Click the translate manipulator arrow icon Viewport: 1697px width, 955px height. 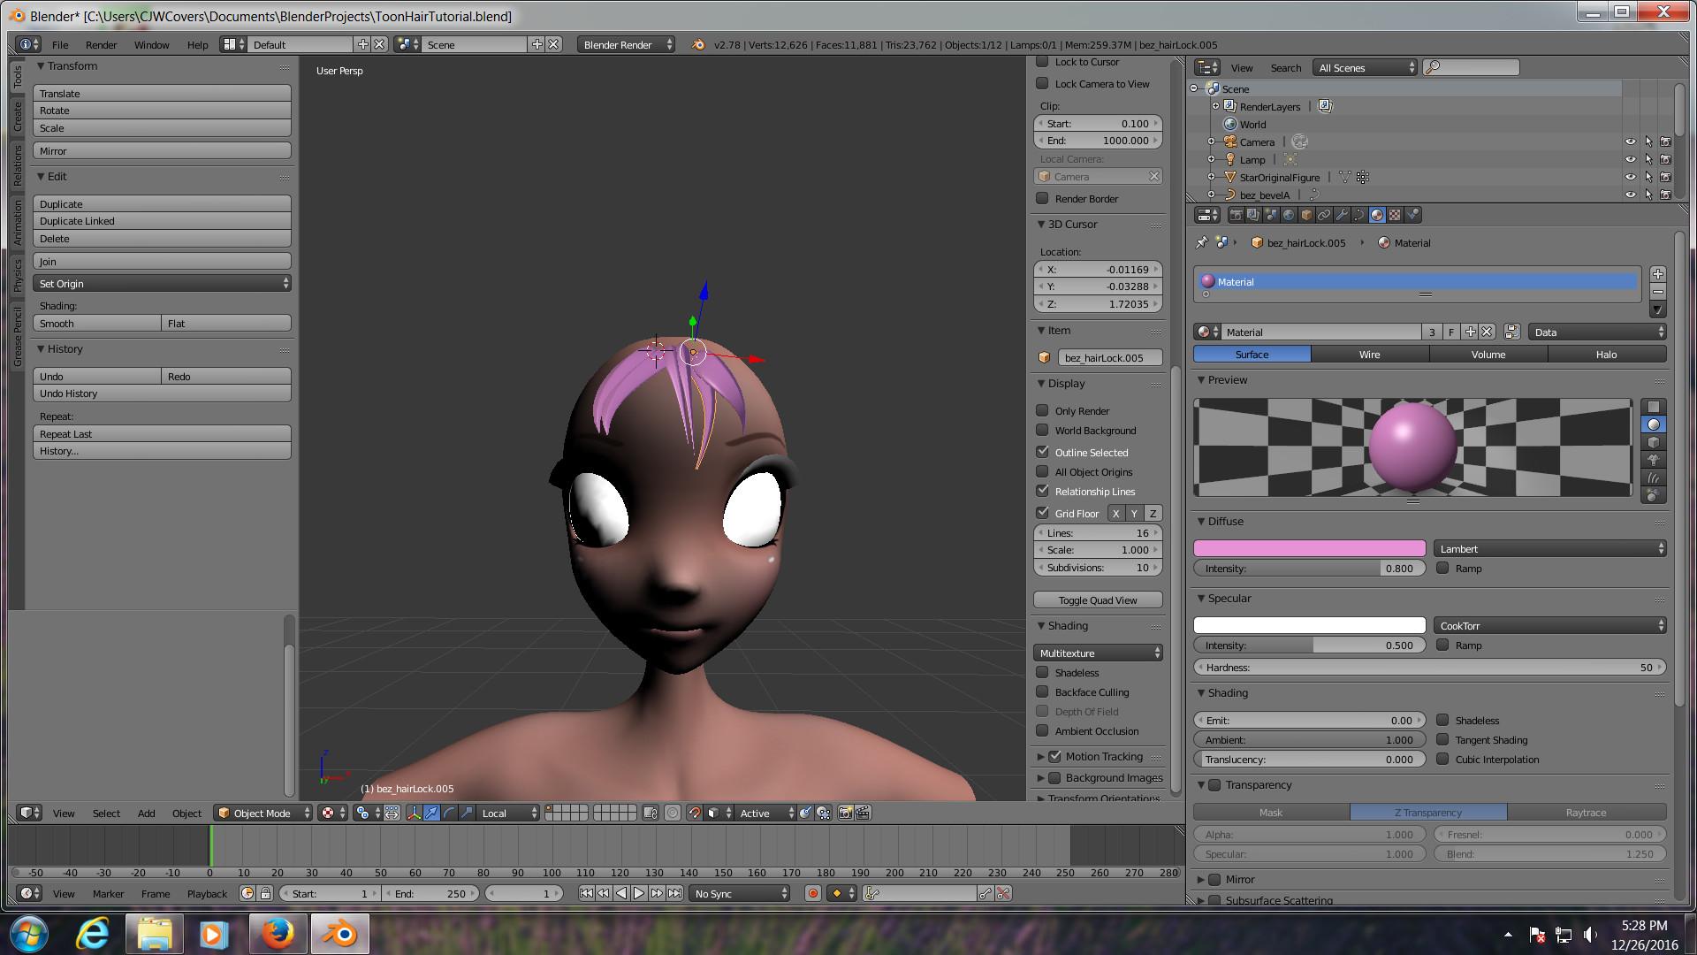click(x=431, y=813)
